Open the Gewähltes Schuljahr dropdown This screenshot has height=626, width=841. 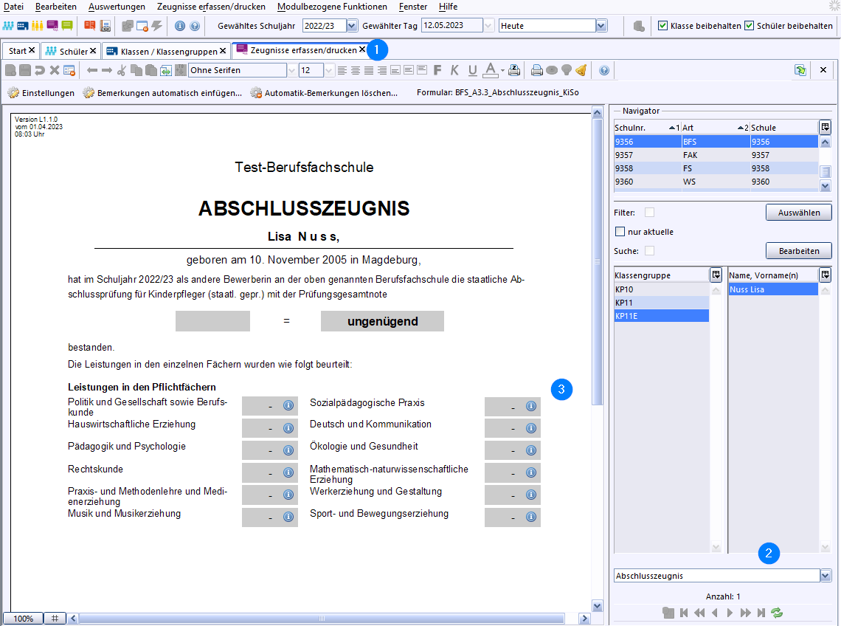click(x=352, y=26)
